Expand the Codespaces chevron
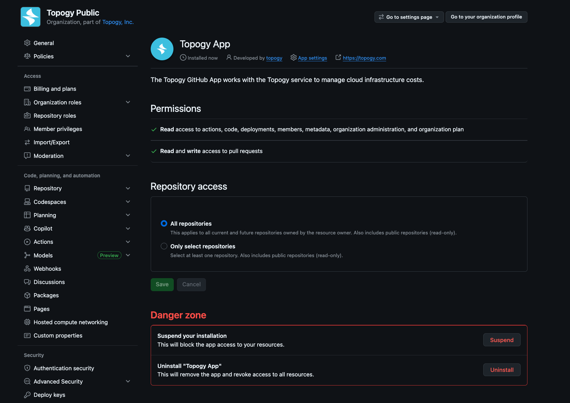Image resolution: width=570 pixels, height=403 pixels. click(x=128, y=202)
